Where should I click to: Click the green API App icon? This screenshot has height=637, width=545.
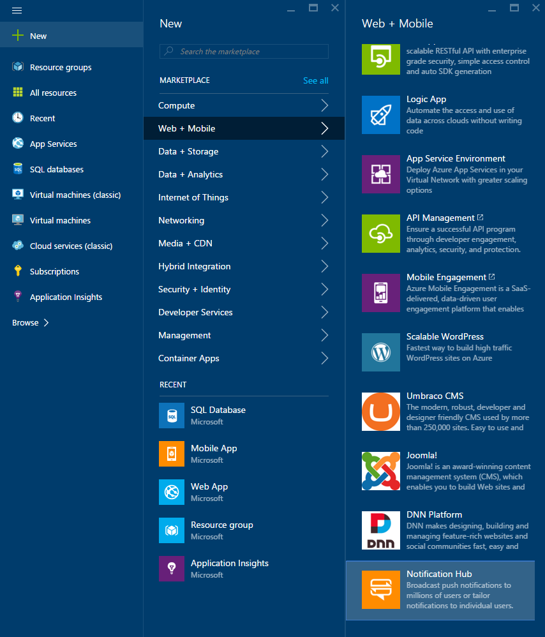point(381,59)
